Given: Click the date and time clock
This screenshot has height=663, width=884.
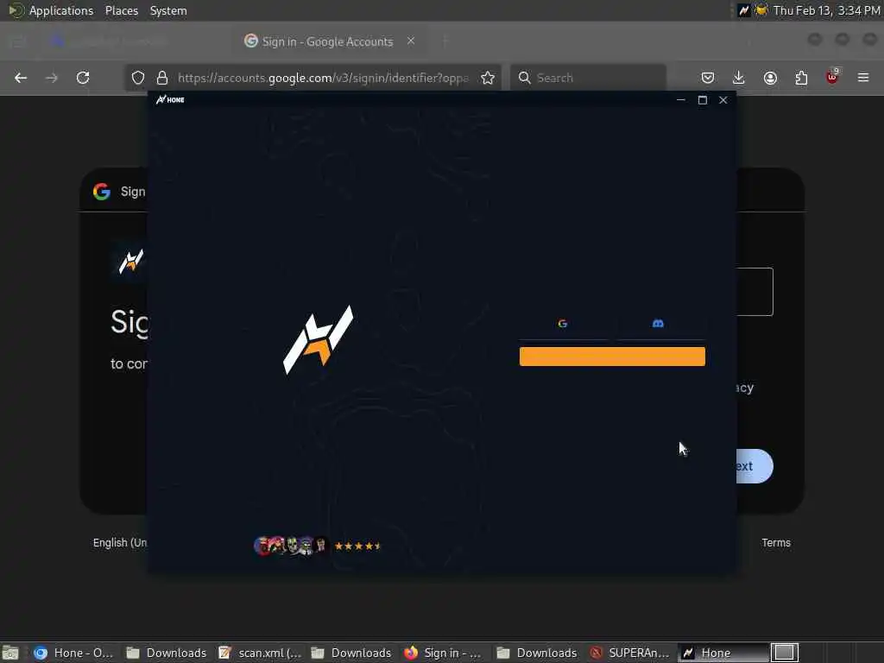Looking at the screenshot, I should point(826,10).
